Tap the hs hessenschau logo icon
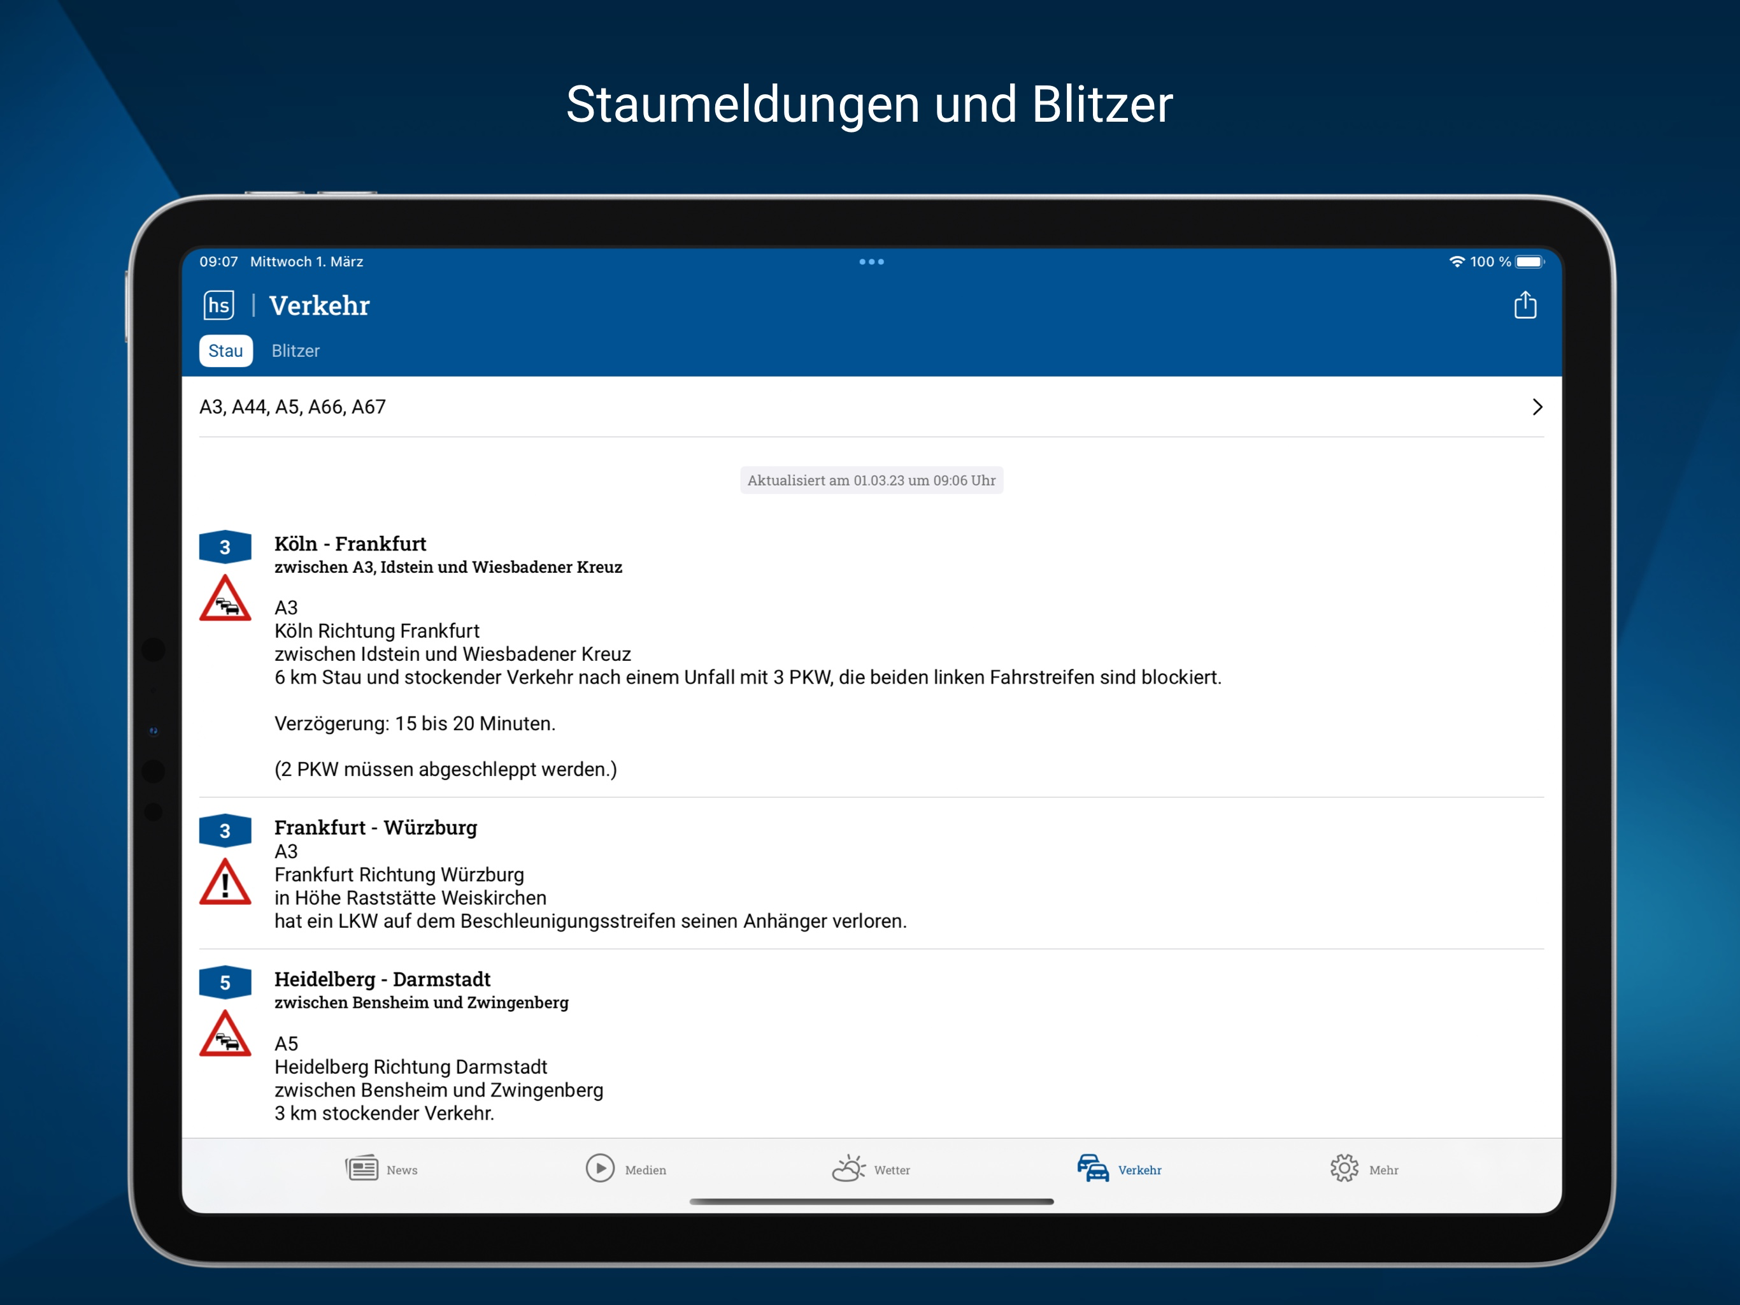Screen dimensions: 1740x1305 point(218,305)
